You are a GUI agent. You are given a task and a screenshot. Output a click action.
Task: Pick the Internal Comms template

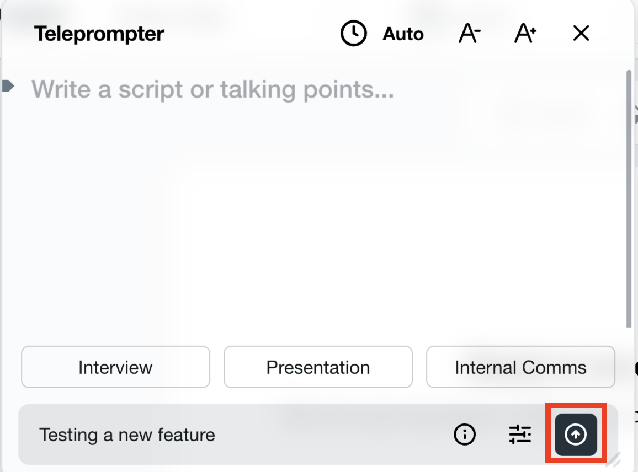(x=520, y=367)
